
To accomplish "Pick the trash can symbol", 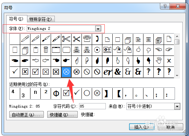I will (x=46, y=50).
